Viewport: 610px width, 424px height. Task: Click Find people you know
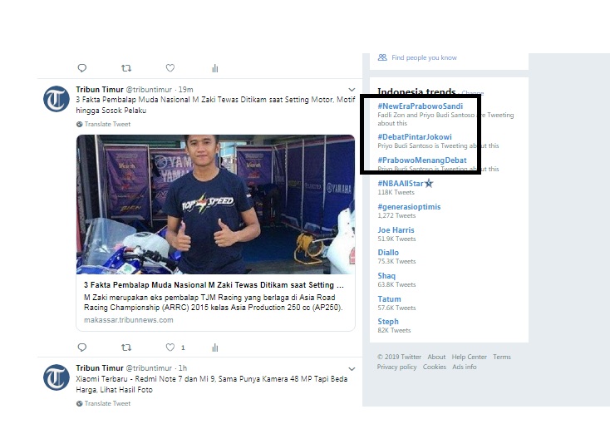click(x=424, y=57)
